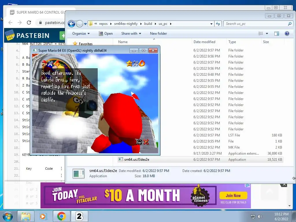296x222 pixels.
Task: Click browser back arrow
Action: click(x=10, y=23)
